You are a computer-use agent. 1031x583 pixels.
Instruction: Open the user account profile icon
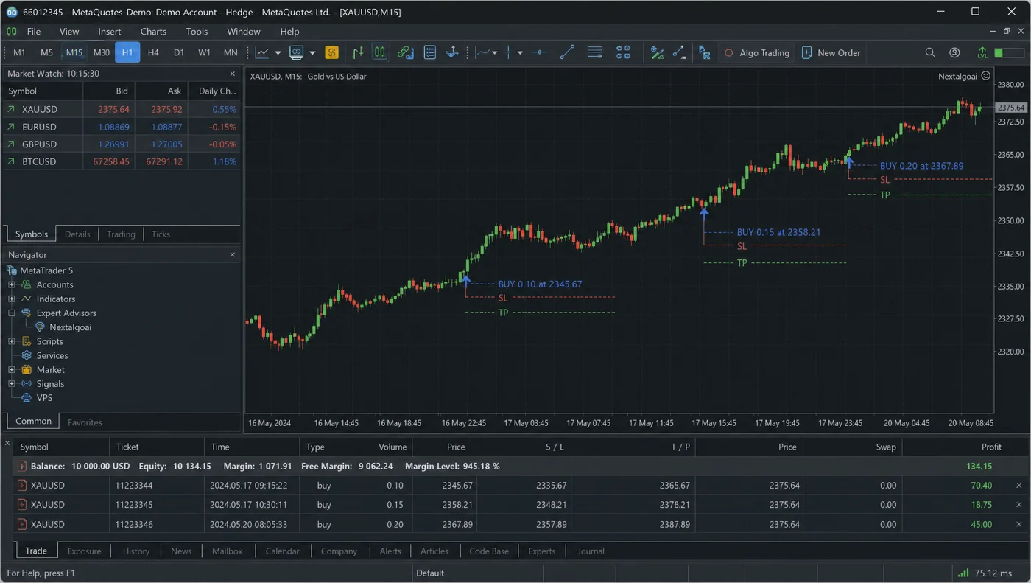(x=954, y=52)
